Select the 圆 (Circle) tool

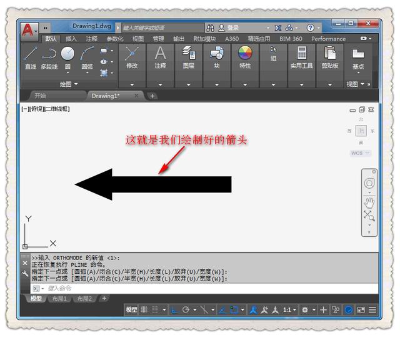pos(67,54)
